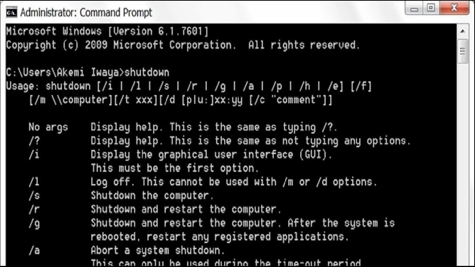Click the Administrator: Command Prompt title text
The height and width of the screenshot is (267, 475).
(86, 12)
